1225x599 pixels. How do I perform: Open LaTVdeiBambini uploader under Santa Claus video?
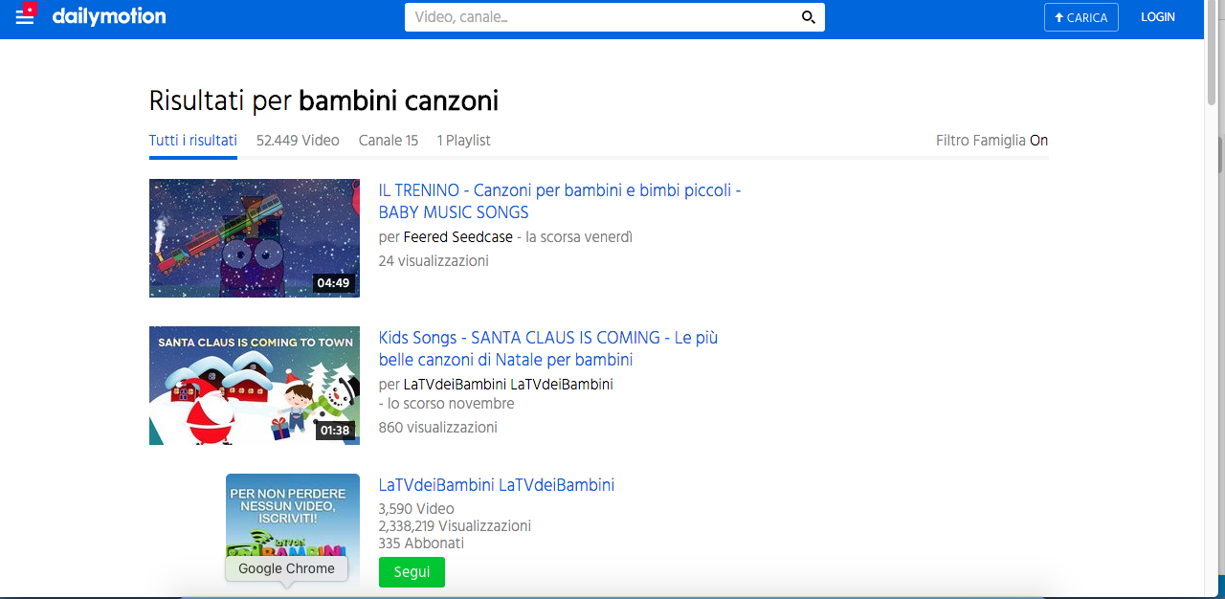tap(507, 384)
